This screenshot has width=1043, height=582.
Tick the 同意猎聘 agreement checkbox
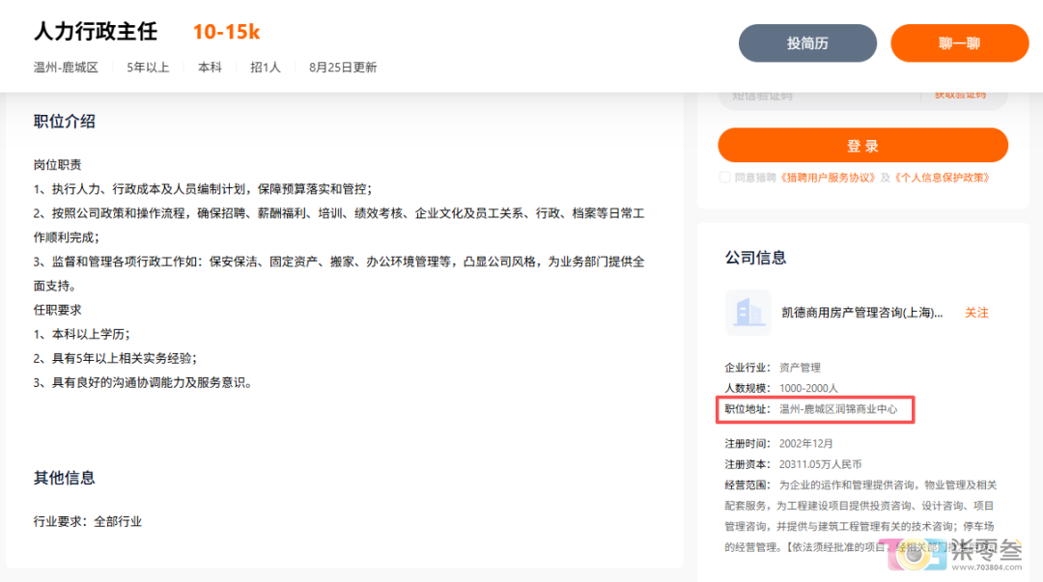coord(725,178)
